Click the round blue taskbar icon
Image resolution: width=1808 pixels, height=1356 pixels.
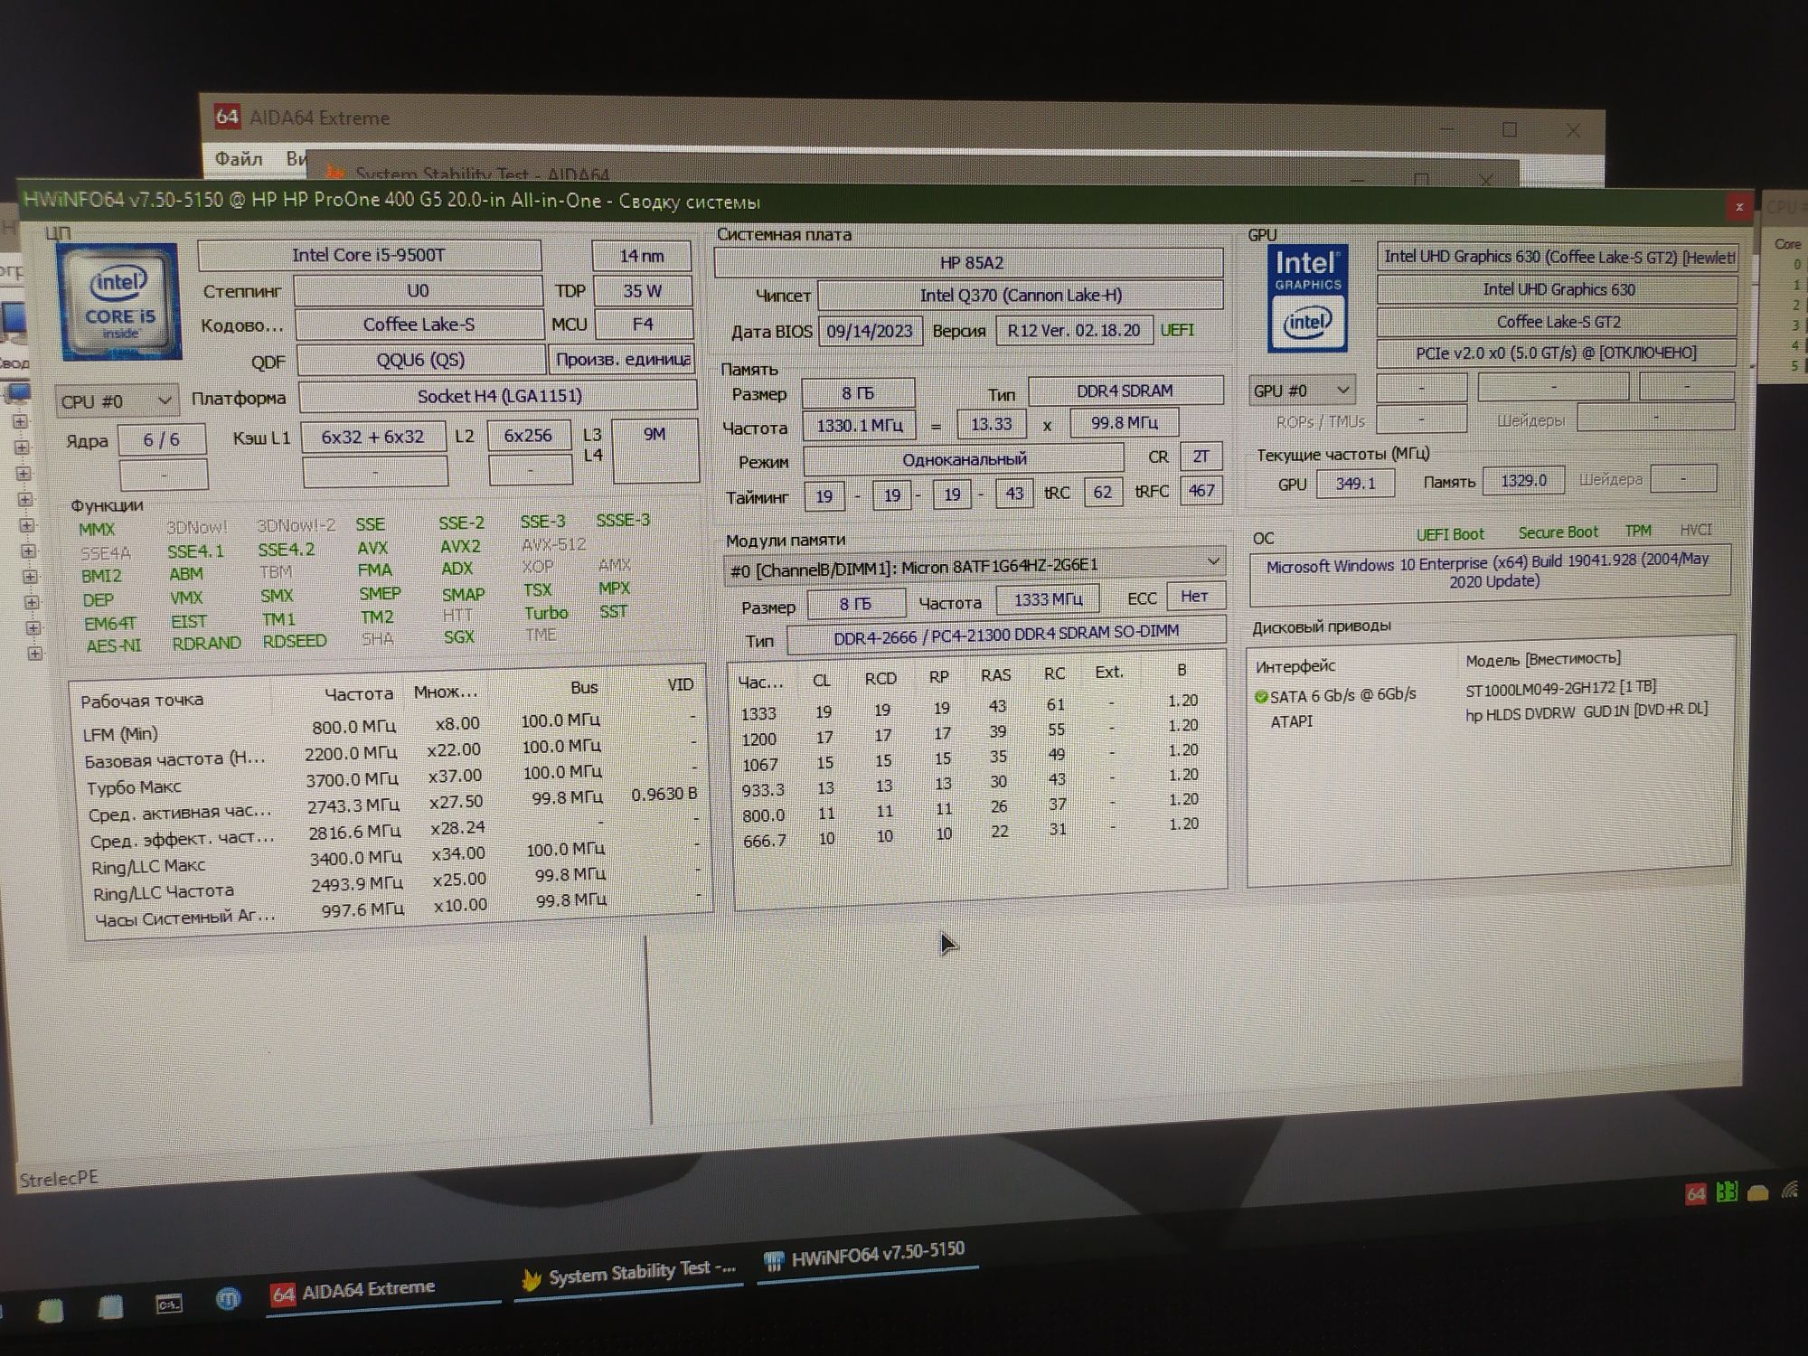click(228, 1299)
